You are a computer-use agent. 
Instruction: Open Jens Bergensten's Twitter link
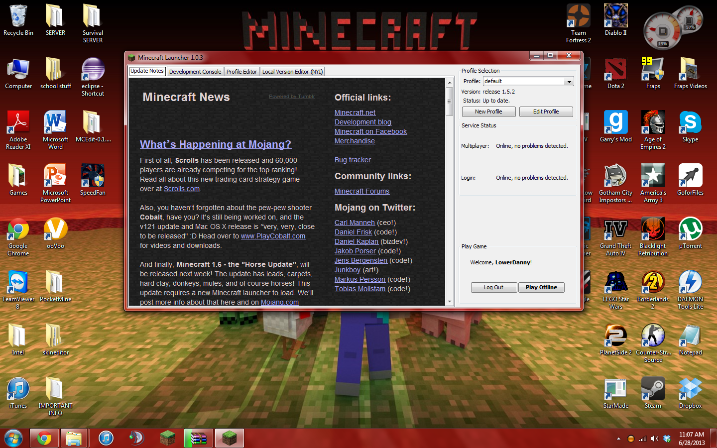pos(360,260)
